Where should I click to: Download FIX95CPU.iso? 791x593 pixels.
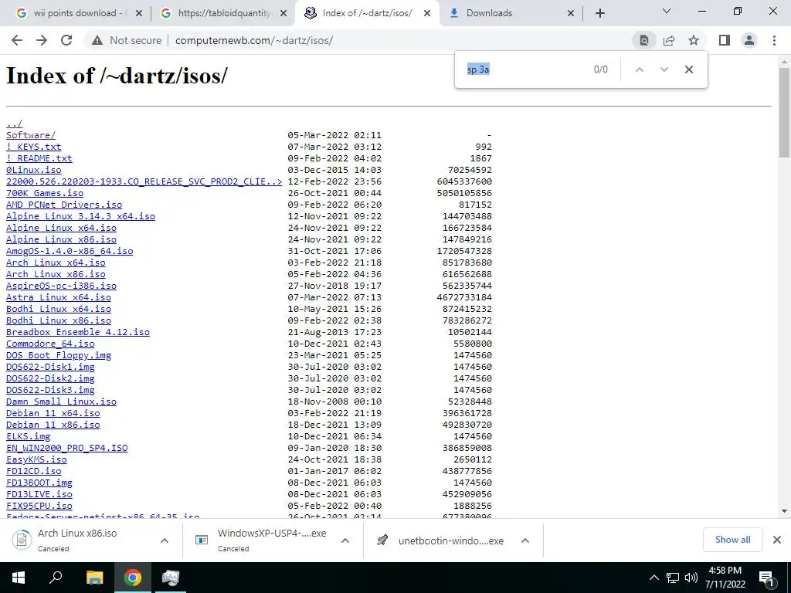point(39,507)
